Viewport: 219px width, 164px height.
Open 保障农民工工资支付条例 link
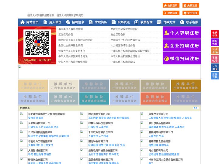click(72, 51)
